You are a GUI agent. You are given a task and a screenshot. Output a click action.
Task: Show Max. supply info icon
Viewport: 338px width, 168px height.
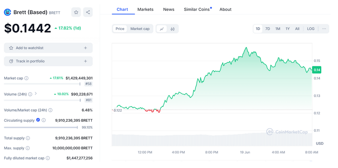(28, 148)
